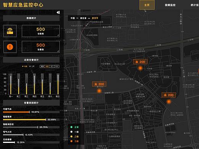The width and height of the screenshot is (199, 149).
Task: Toggle the yellow 本周 chart legend
Action: click(25, 66)
